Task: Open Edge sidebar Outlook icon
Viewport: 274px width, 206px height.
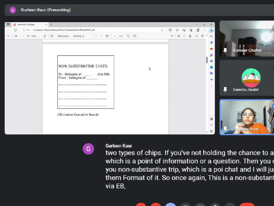Action: click(x=211, y=67)
